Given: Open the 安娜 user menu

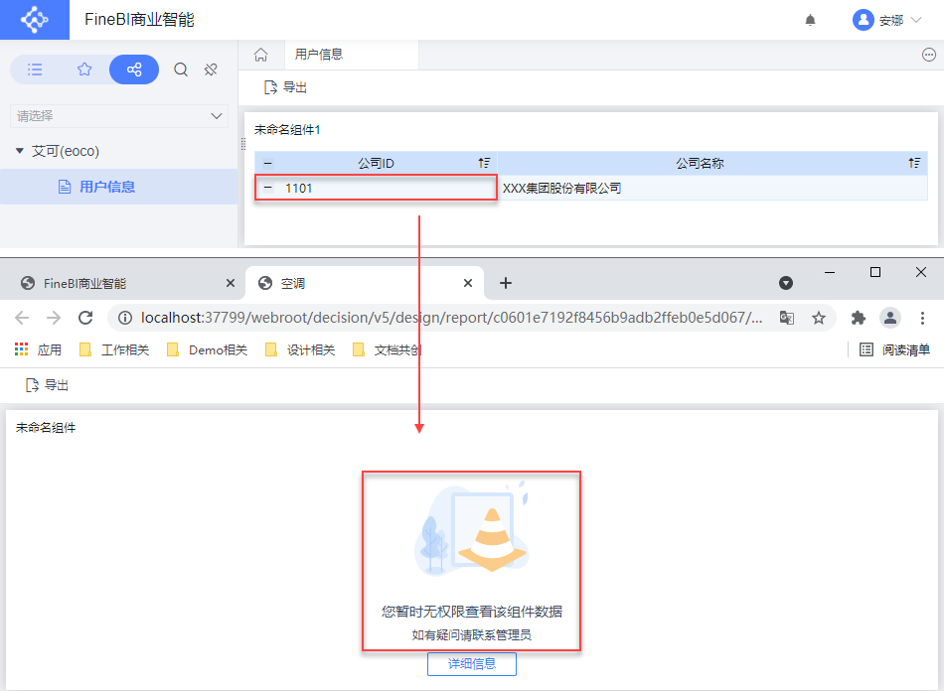Looking at the screenshot, I should (x=887, y=20).
